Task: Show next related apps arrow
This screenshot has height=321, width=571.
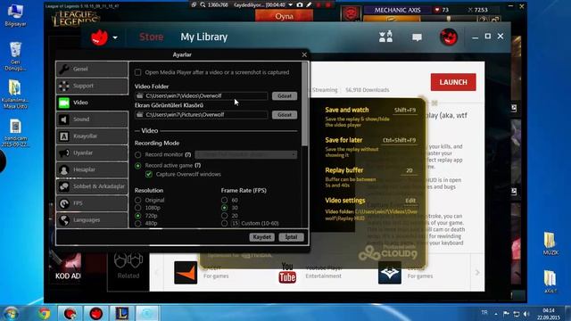Action: tap(477, 273)
